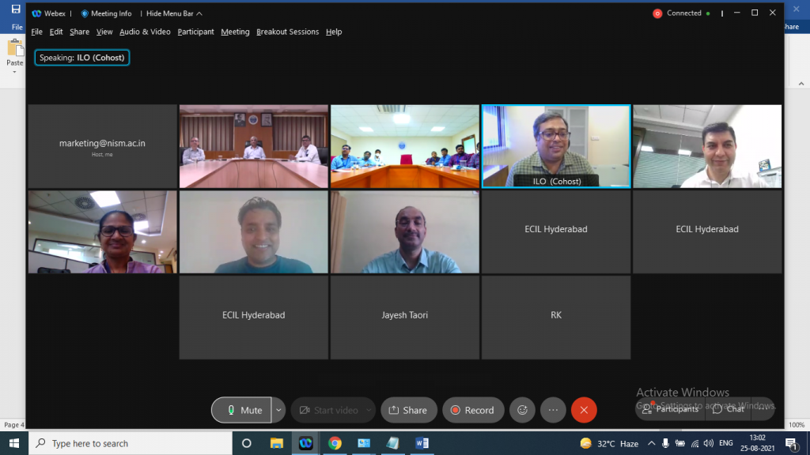Open the Participants panel
This screenshot has height=455, width=810.
tap(671, 408)
